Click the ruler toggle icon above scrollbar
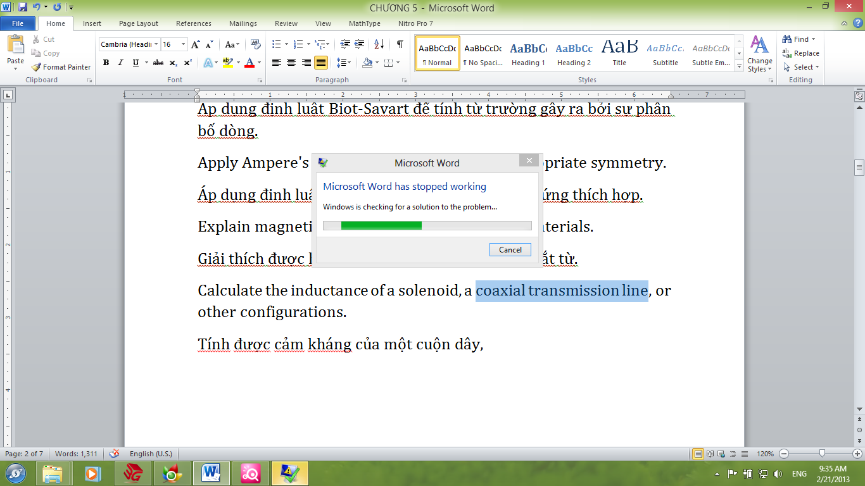Screen dimensions: 865x486 [859, 96]
